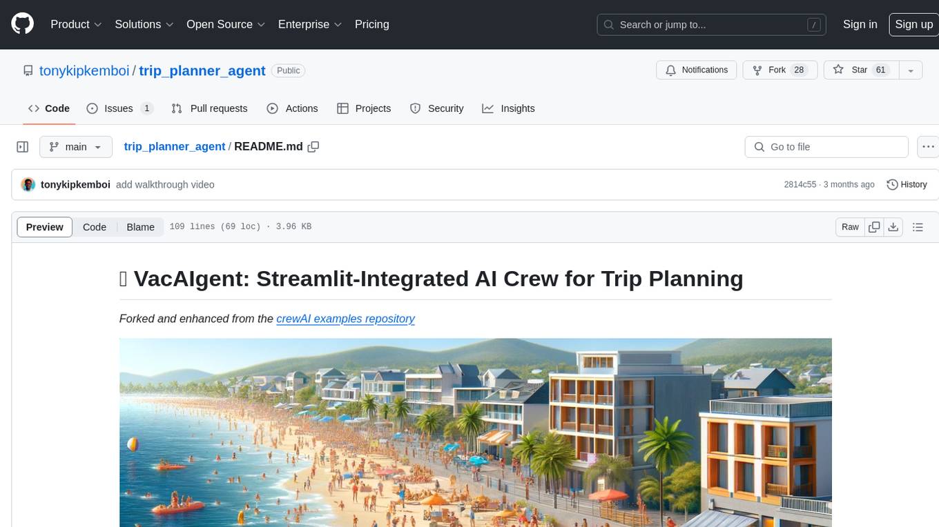Open the Raw file view

(x=850, y=227)
